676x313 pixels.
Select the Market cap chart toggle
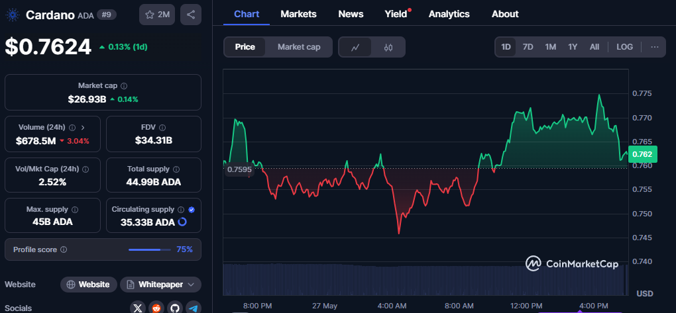pos(299,47)
